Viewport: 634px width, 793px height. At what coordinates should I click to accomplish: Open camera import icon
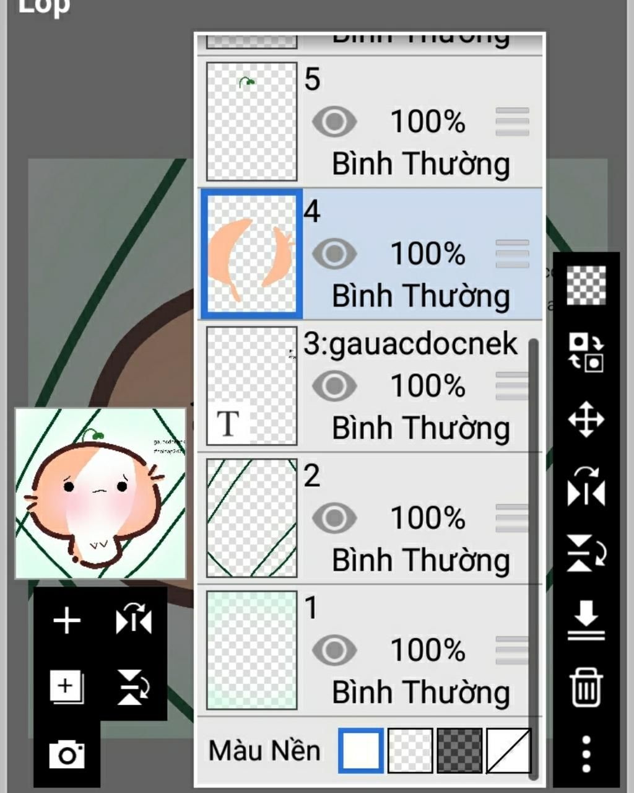(67, 755)
